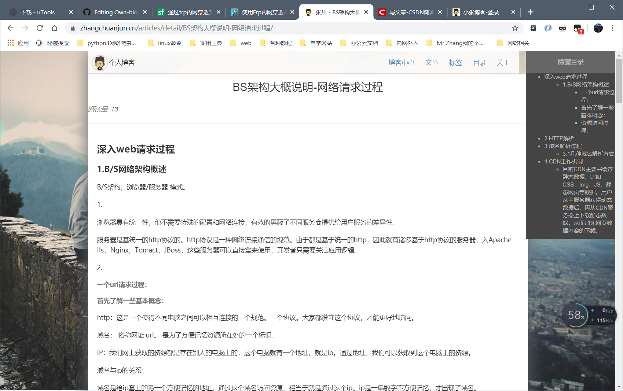Jump to 1.B/S网络架构概述 in contents
This screenshot has width=623, height=391.
click(586, 85)
